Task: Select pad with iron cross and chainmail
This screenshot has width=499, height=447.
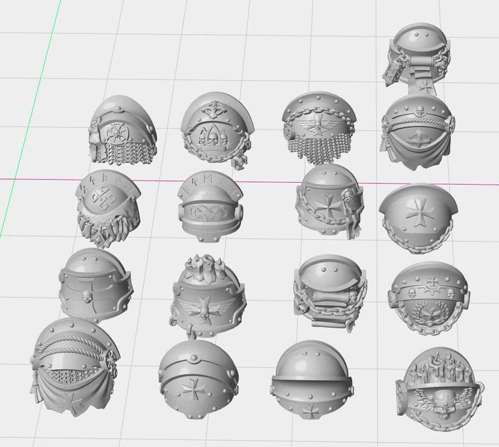Action: pyautogui.click(x=122, y=130)
